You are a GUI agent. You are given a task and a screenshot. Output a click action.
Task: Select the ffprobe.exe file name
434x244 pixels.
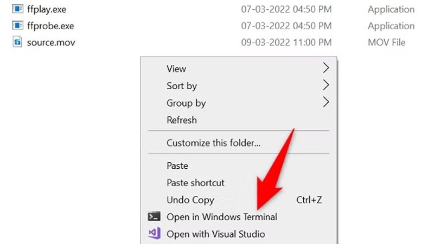(50, 26)
